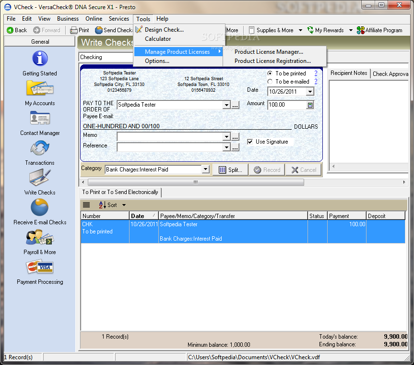Click the Recipient Notes text area

(368, 122)
